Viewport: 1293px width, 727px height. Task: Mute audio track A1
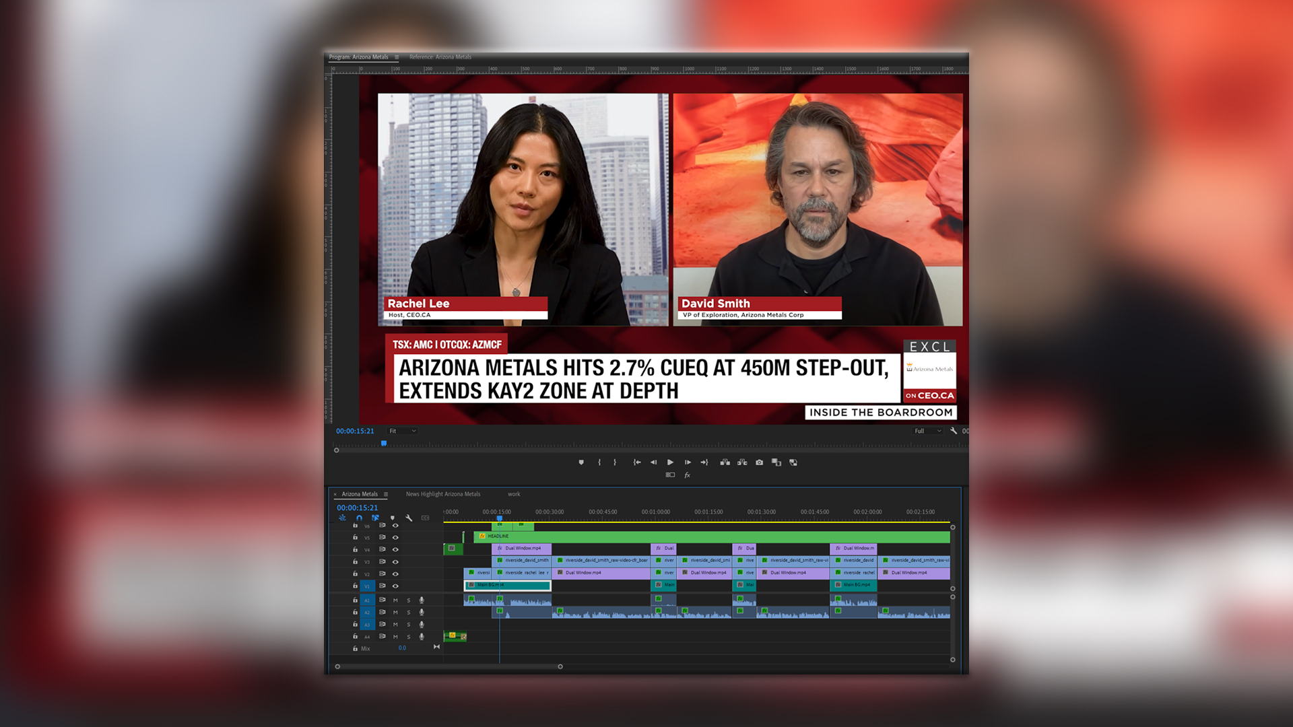point(395,600)
